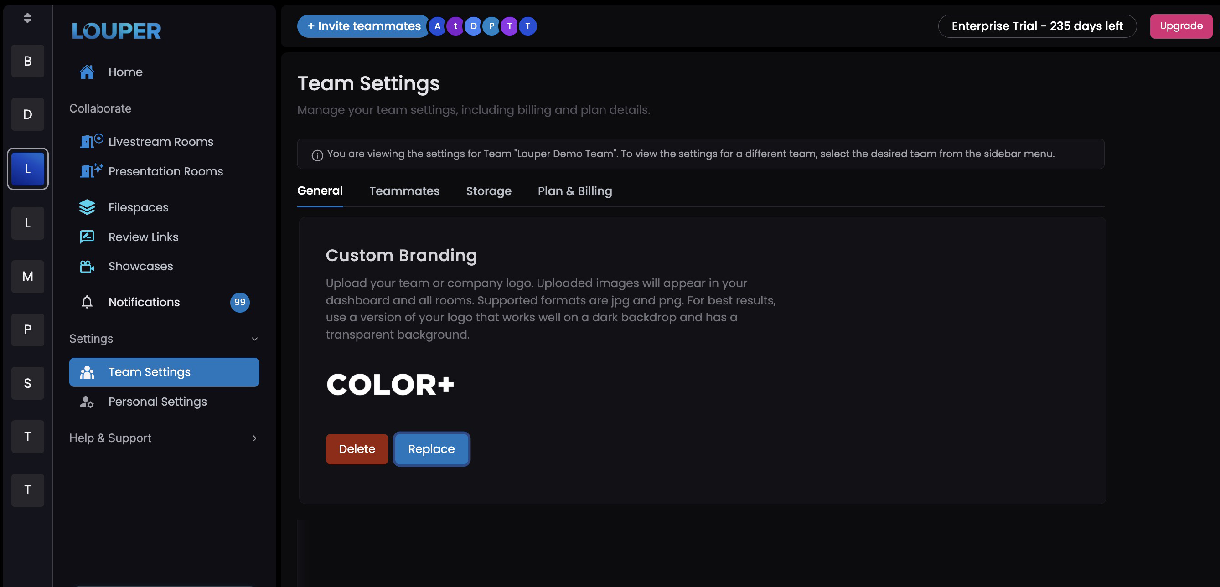Open Filespaces page
The width and height of the screenshot is (1220, 587).
pos(164,207)
